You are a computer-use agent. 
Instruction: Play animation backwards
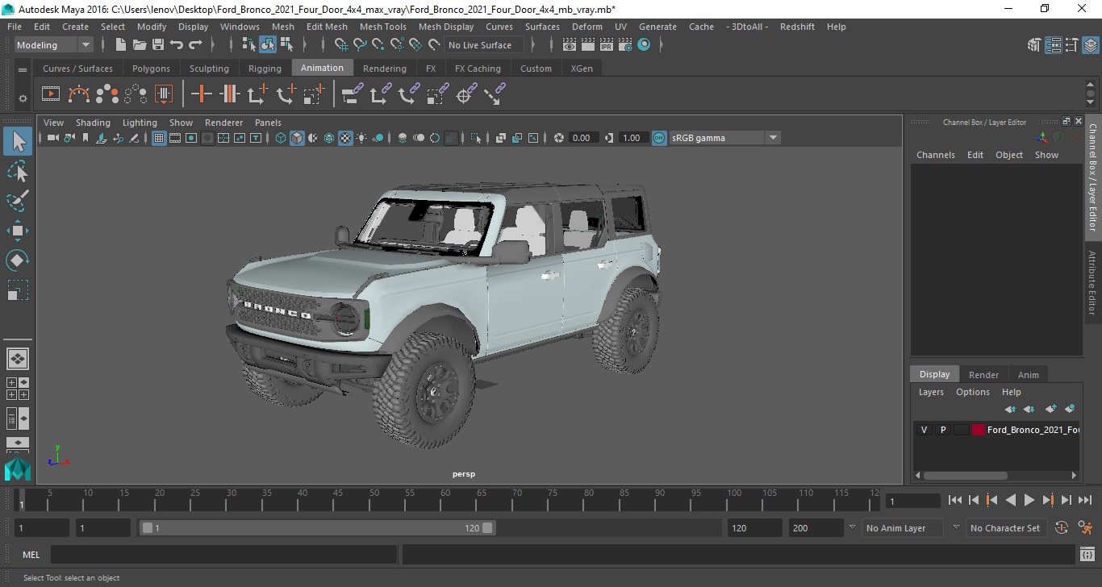point(1010,500)
